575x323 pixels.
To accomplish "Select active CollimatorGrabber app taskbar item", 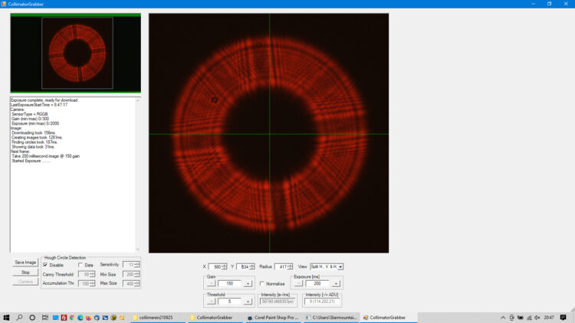I will [x=389, y=318].
